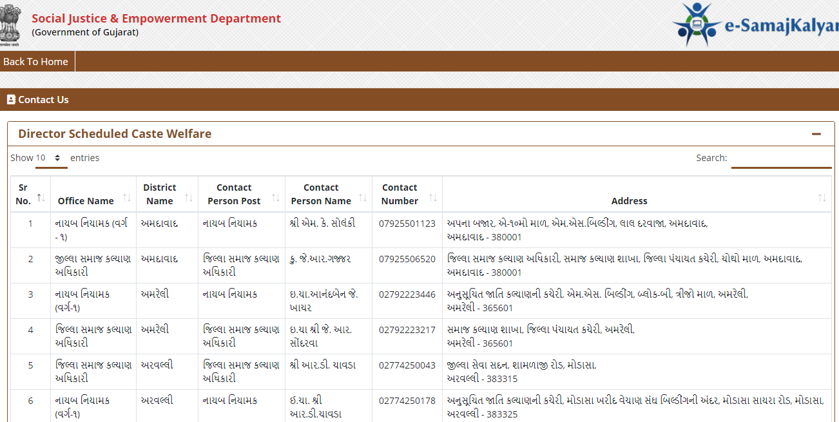The height and width of the screenshot is (422, 839).
Task: Sort by Contact Number column arrows
Action: (433, 197)
